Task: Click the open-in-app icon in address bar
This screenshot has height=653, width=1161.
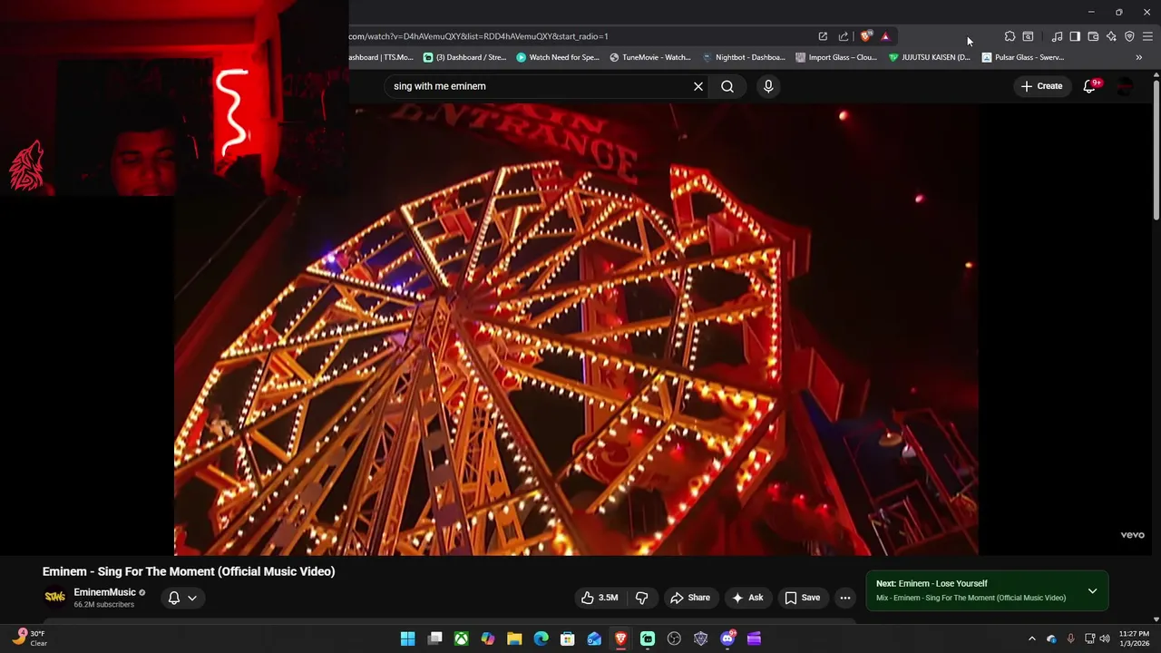Action: click(823, 36)
